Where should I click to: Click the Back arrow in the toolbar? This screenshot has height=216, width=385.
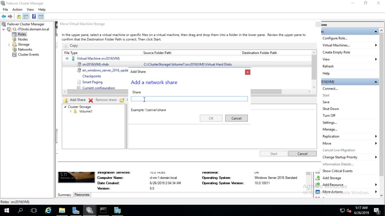[4, 16]
